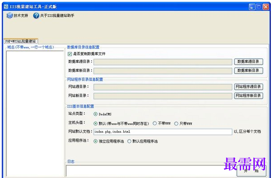Select 默认应用程序池 radio option
This screenshot has height=178, width=274.
(129, 141)
